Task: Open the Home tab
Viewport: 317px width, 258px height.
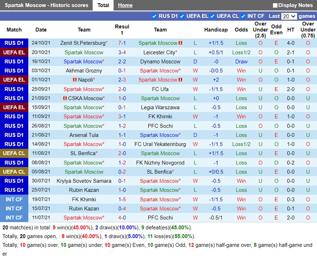Action: pyautogui.click(x=125, y=5)
